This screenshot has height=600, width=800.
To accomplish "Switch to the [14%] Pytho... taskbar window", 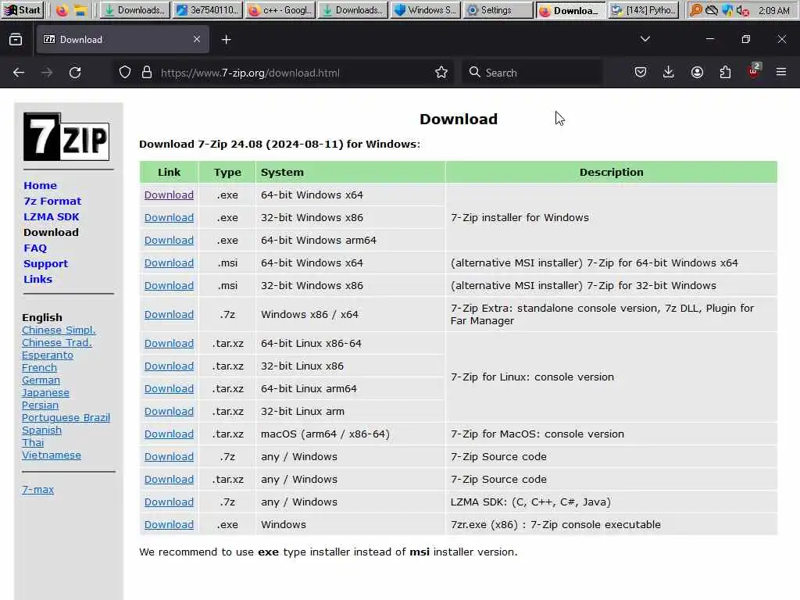I will pos(644,10).
